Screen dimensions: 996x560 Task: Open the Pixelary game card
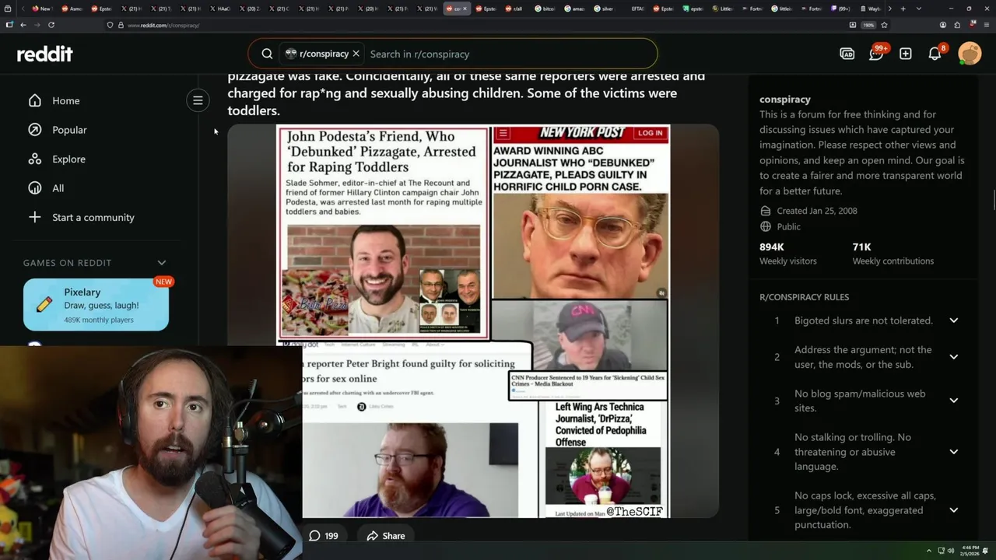click(x=96, y=305)
